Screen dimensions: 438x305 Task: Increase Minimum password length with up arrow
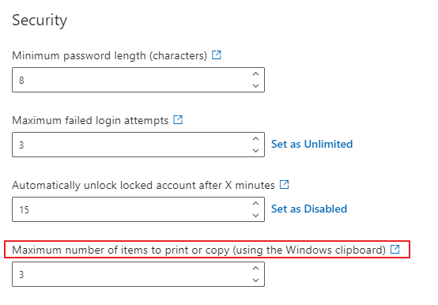pyautogui.click(x=255, y=74)
